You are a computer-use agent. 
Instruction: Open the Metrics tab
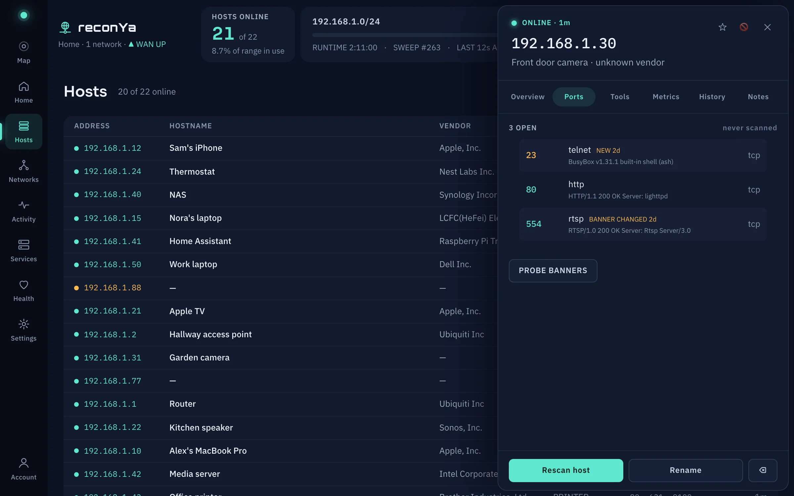666,97
